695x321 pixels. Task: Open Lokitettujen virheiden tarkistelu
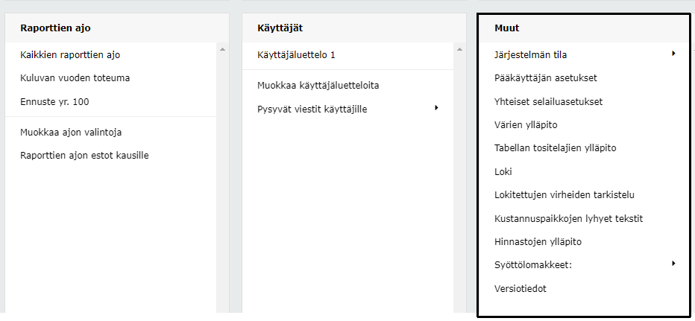click(x=564, y=195)
